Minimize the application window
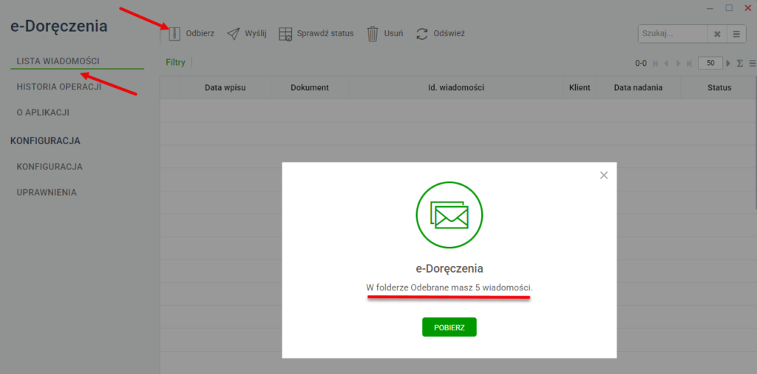The image size is (757, 374). tap(709, 8)
